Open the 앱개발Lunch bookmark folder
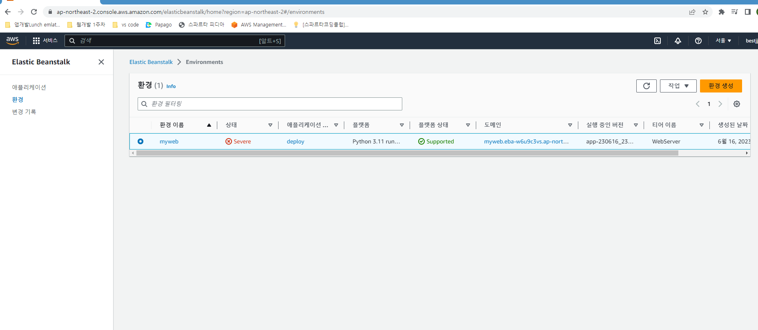Image resolution: width=758 pixels, height=330 pixels. click(33, 25)
